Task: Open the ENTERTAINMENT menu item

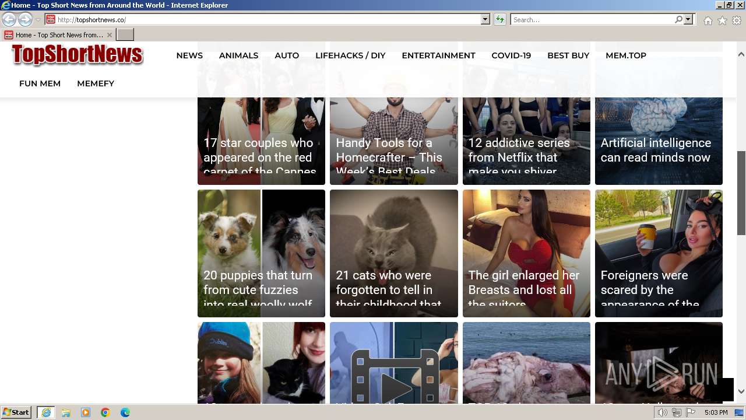Action: [438, 55]
